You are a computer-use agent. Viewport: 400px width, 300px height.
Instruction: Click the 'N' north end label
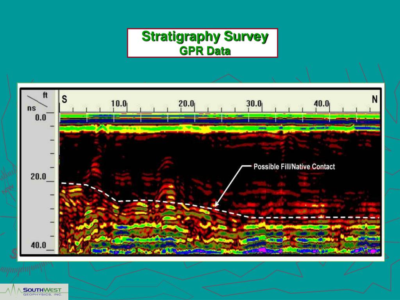coord(375,99)
